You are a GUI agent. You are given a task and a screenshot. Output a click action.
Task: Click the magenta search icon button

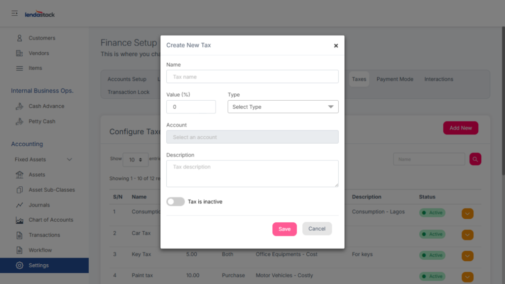pos(475,159)
